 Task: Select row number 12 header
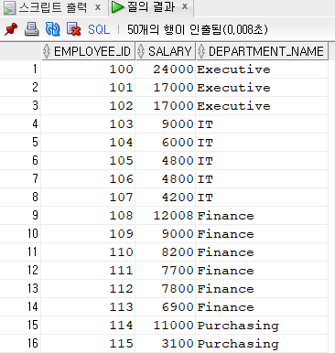click(x=20, y=271)
